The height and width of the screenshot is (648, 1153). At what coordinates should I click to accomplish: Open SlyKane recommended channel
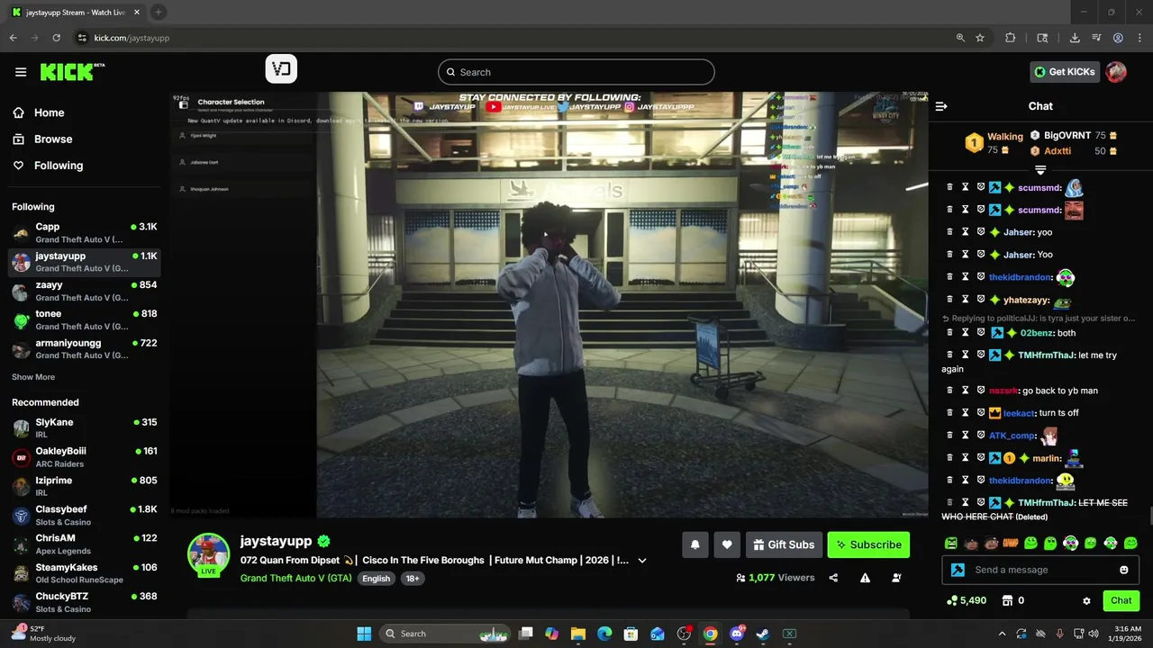(85, 427)
